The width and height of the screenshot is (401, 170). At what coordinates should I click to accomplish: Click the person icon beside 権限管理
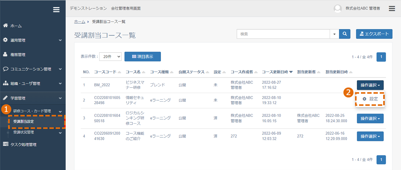pyautogui.click(x=5, y=54)
